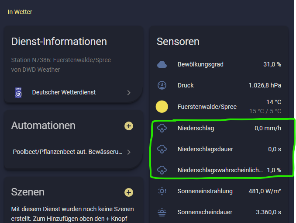
Task: Click the Niederschlagsdauer rain icon
Action: (x=162, y=149)
